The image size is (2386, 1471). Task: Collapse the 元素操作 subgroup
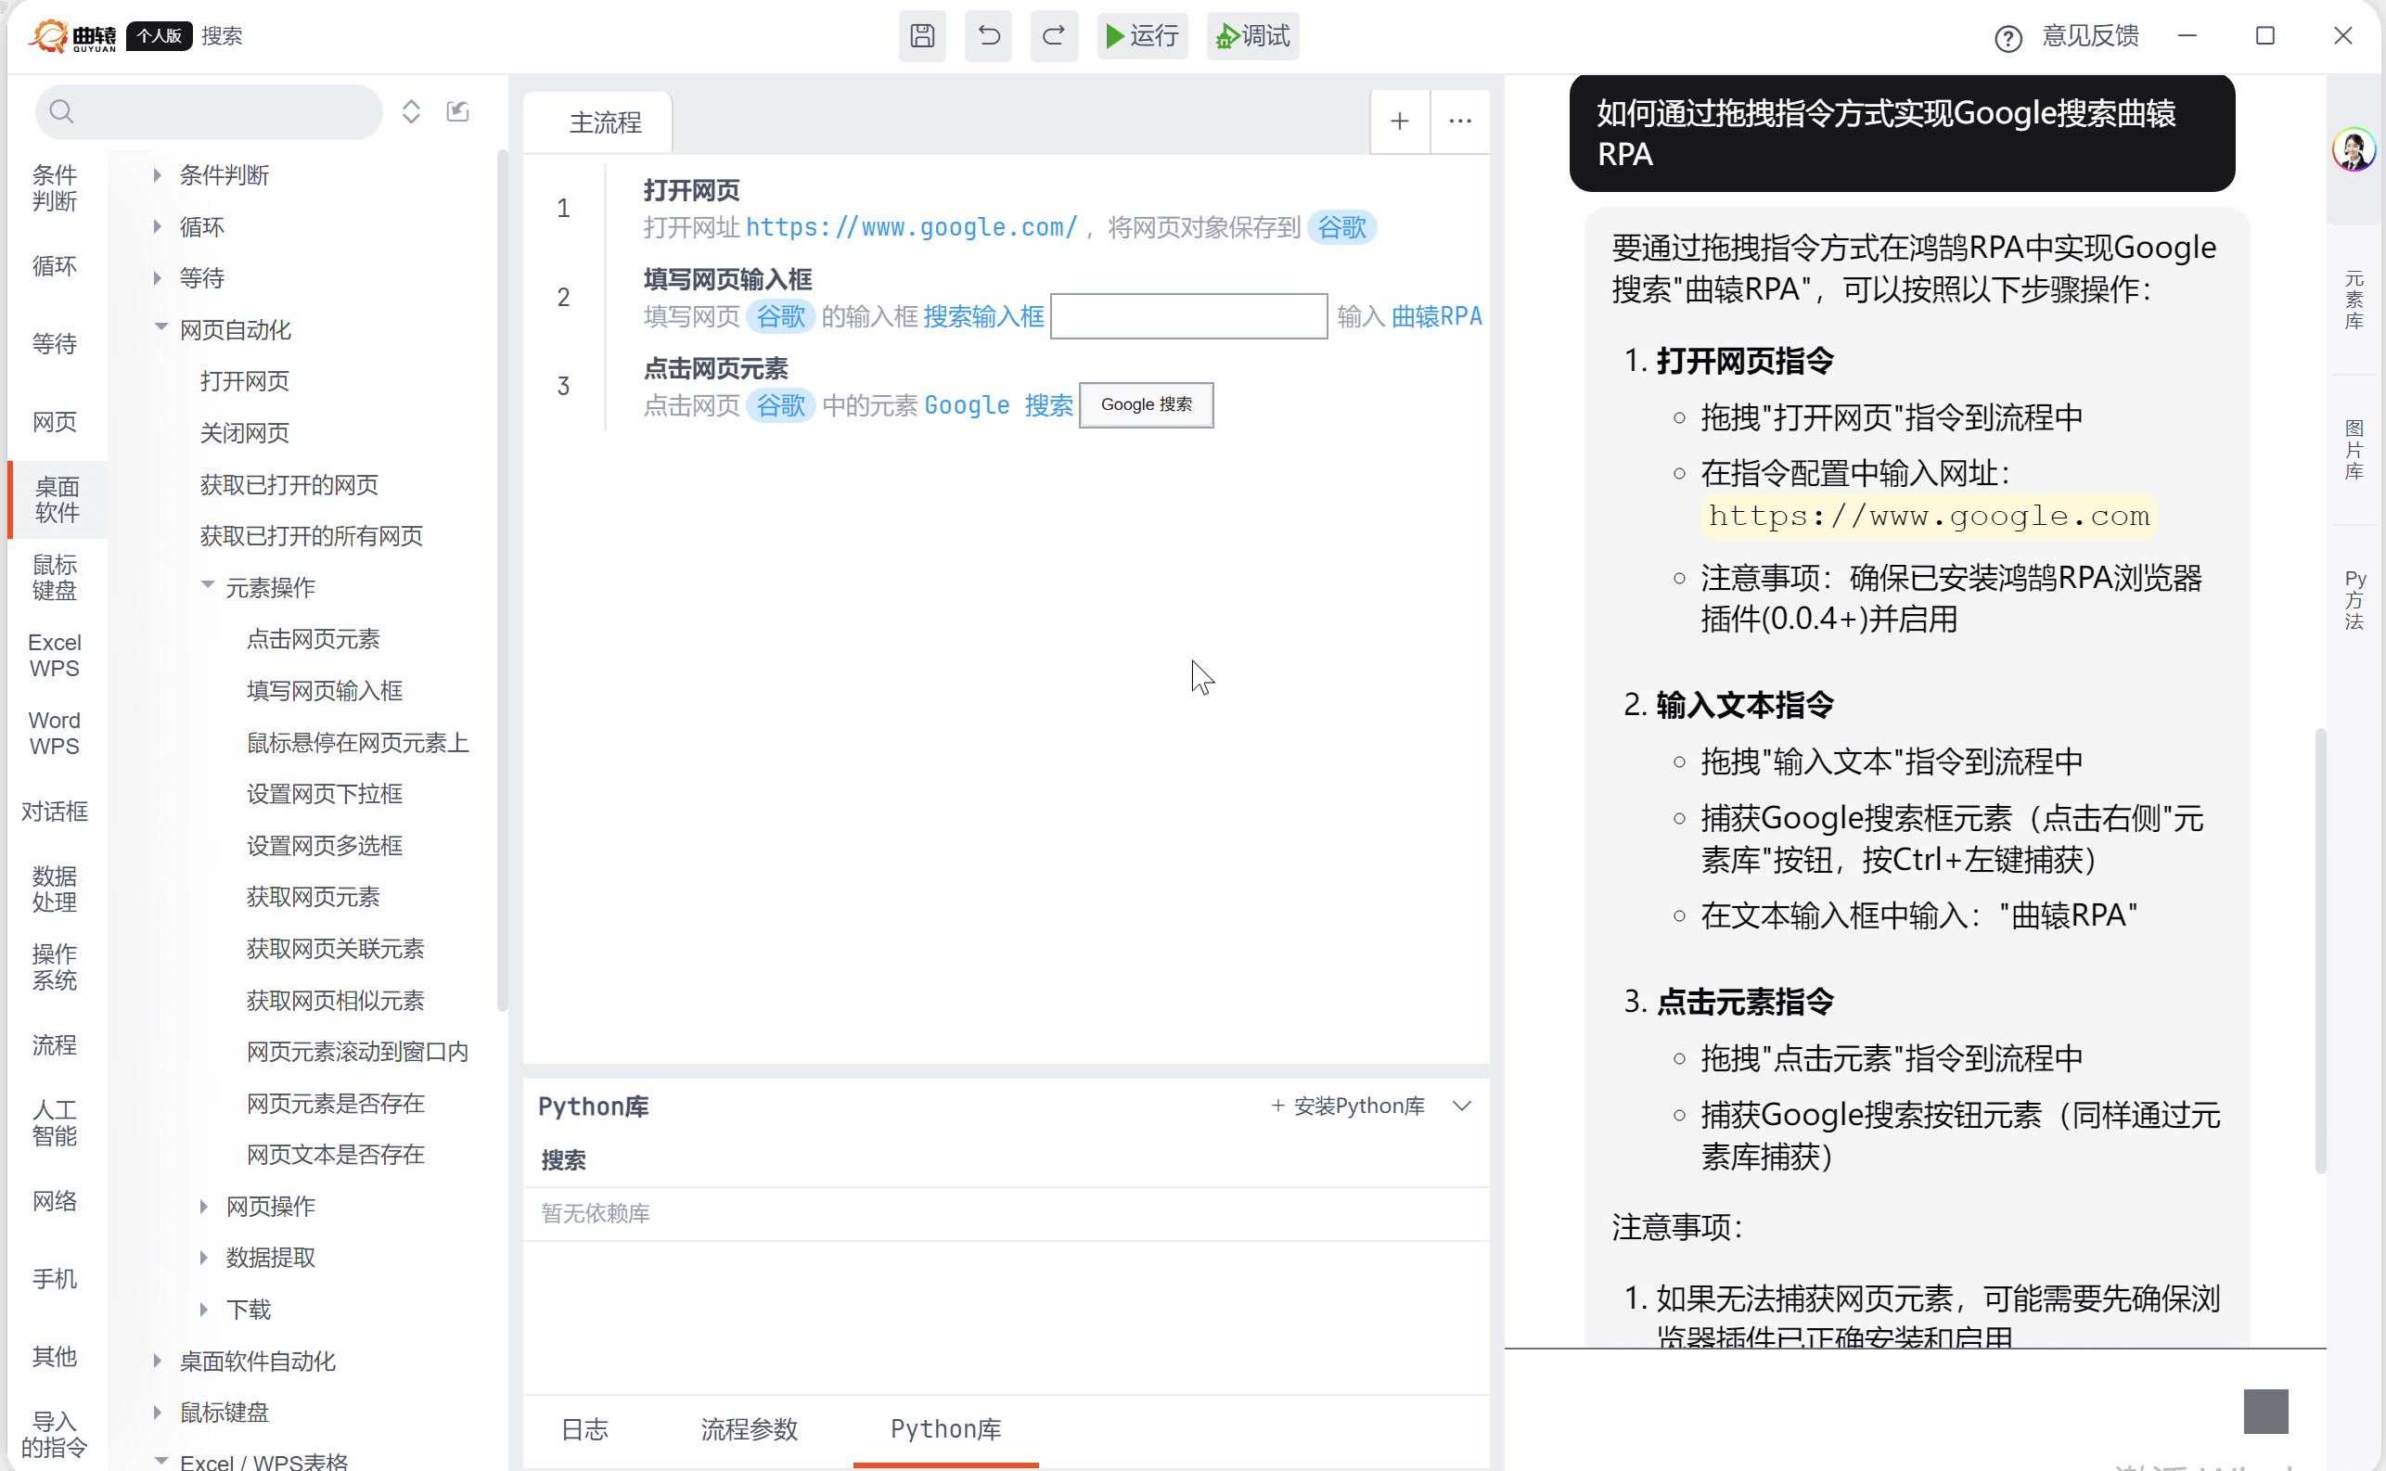click(x=207, y=584)
